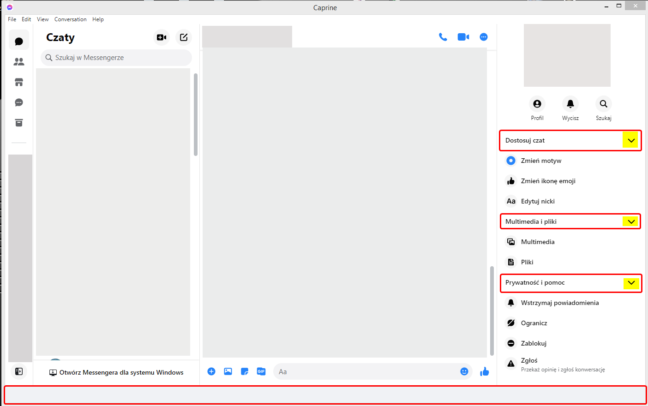Attach an image from the composer
Image resolution: width=648 pixels, height=406 pixels.
pos(228,371)
